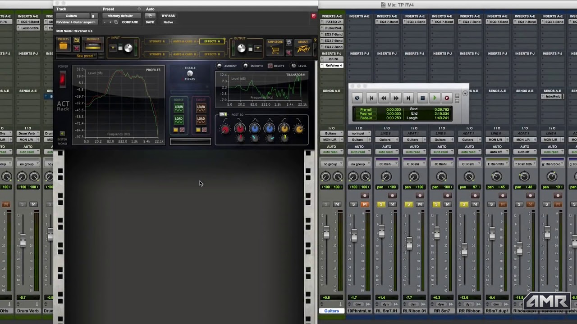Toggle the System Mono button
The height and width of the screenshot is (324, 577).
pos(63,134)
